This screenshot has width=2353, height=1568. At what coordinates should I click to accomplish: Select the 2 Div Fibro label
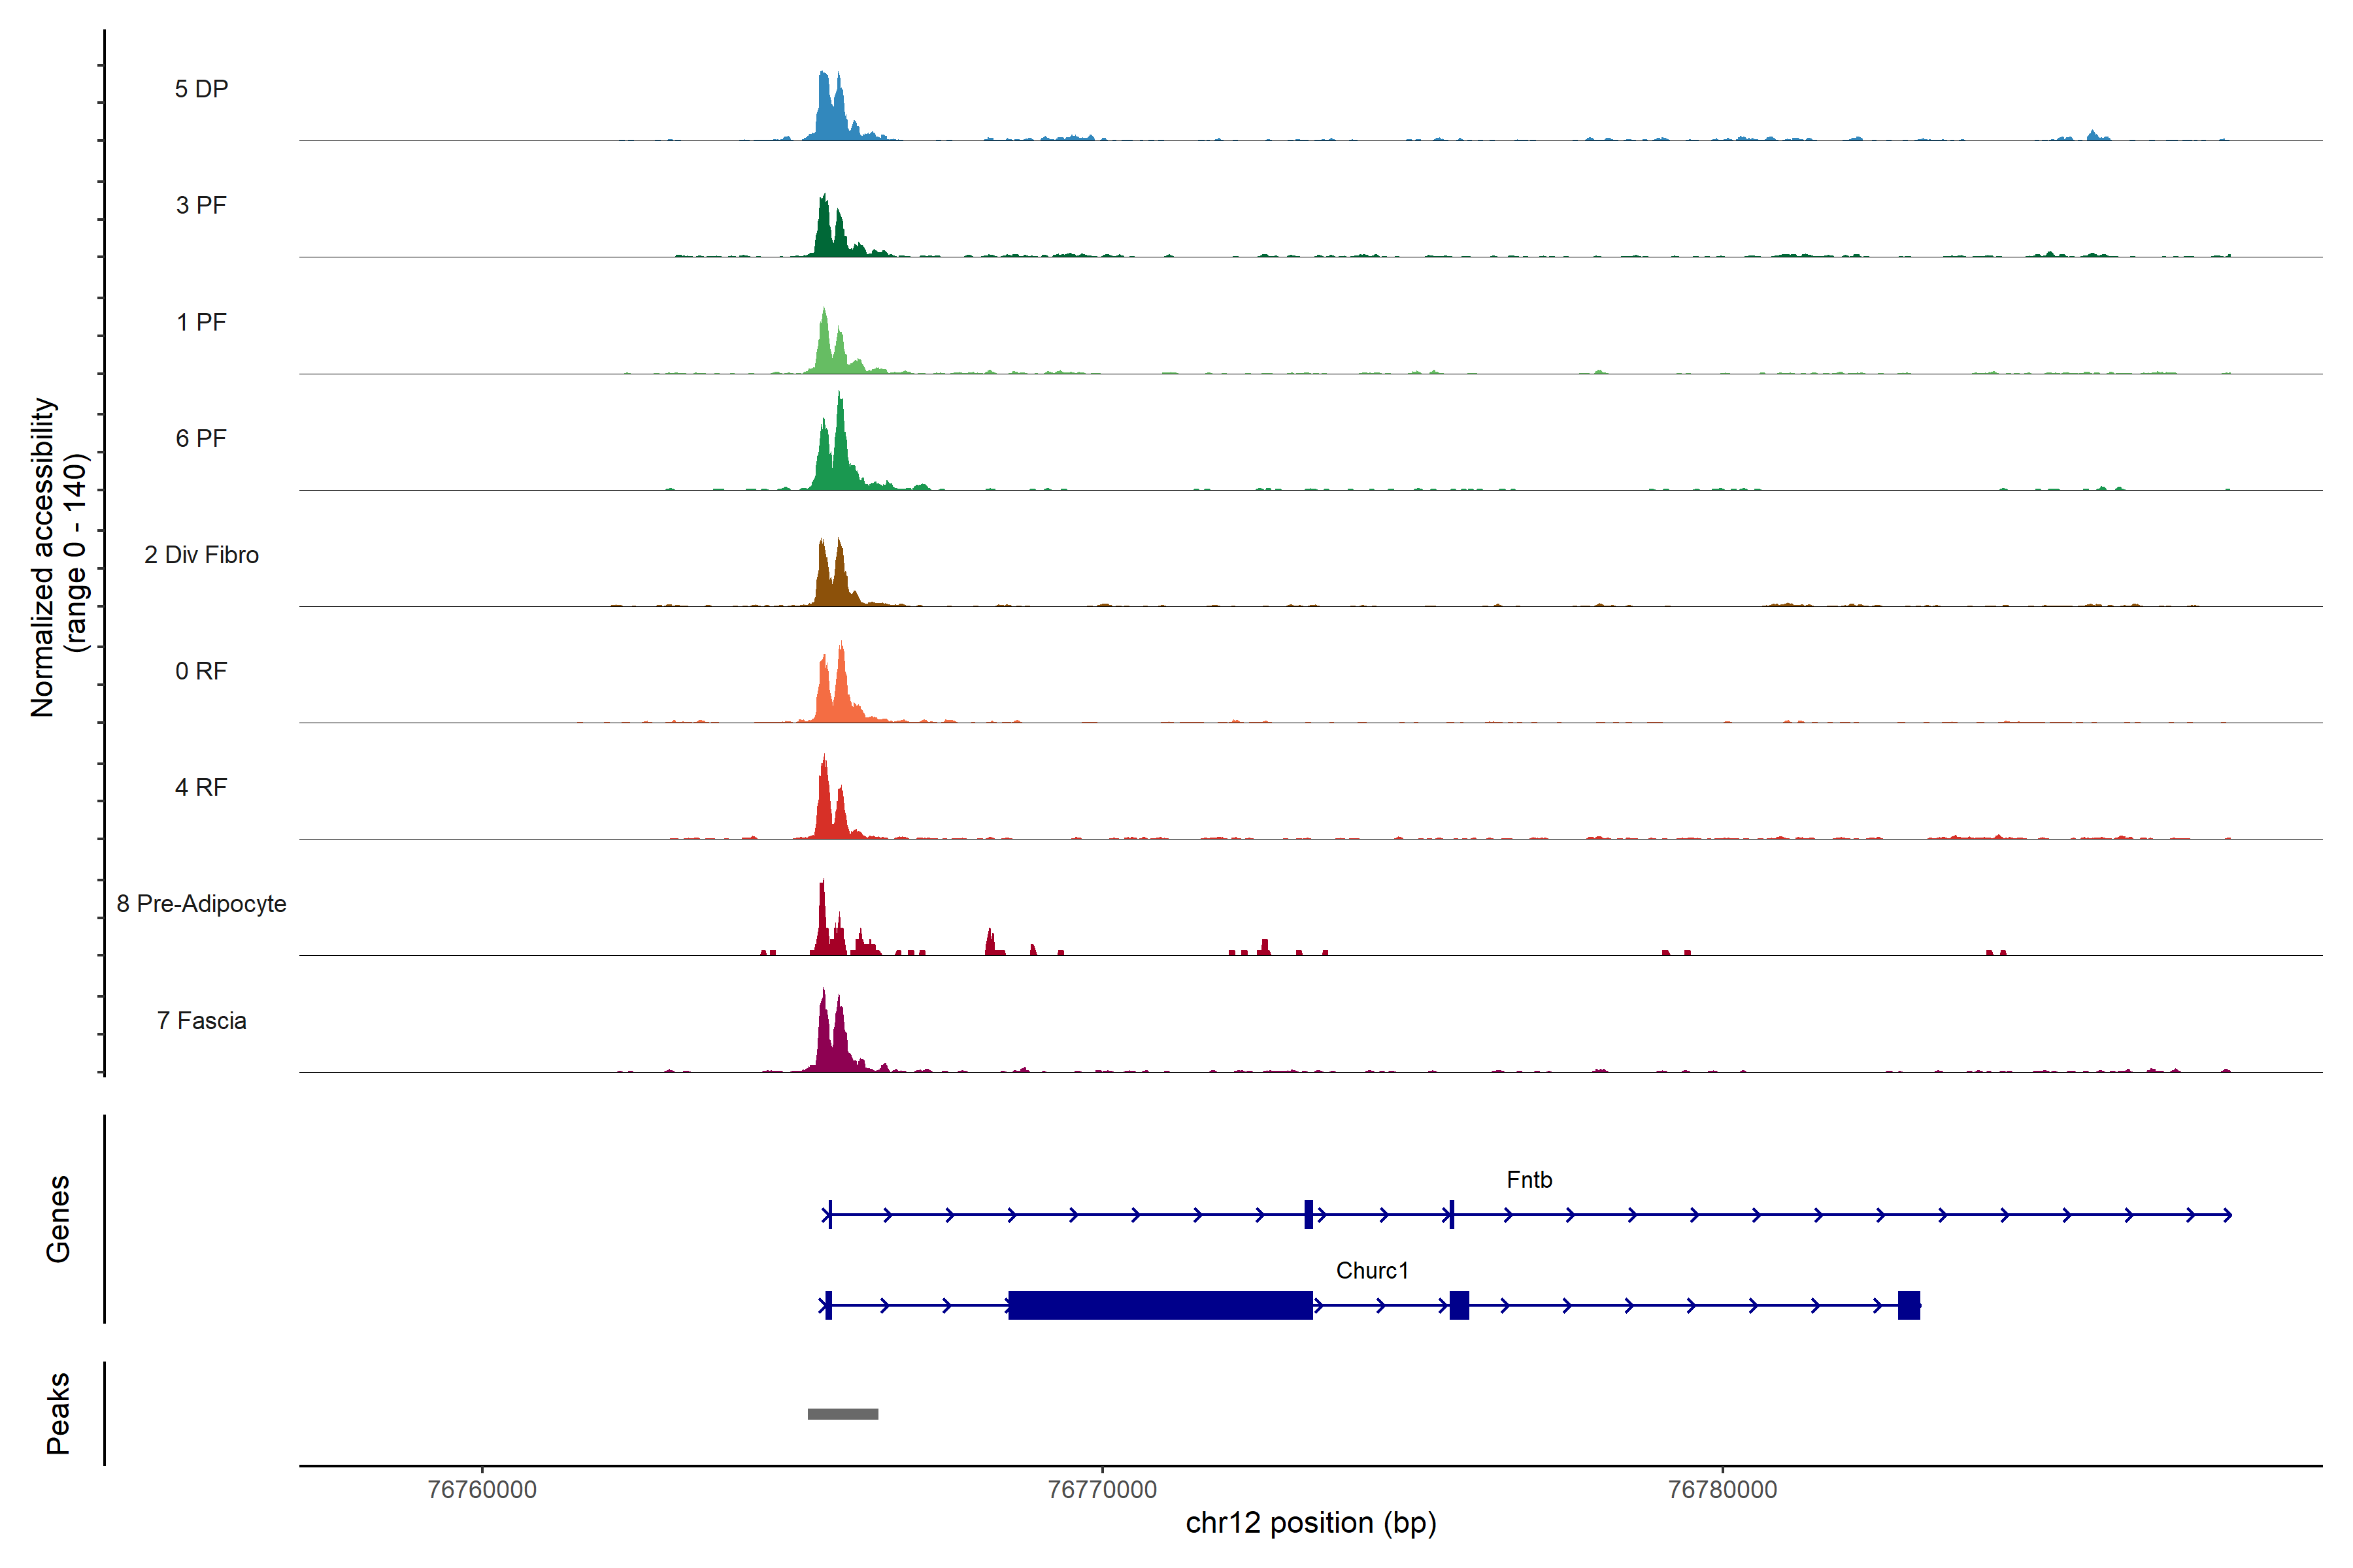(201, 555)
